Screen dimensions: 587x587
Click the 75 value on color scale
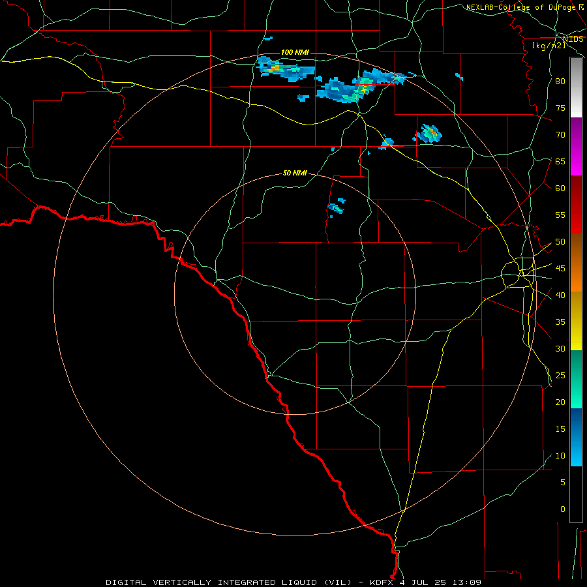(x=560, y=108)
